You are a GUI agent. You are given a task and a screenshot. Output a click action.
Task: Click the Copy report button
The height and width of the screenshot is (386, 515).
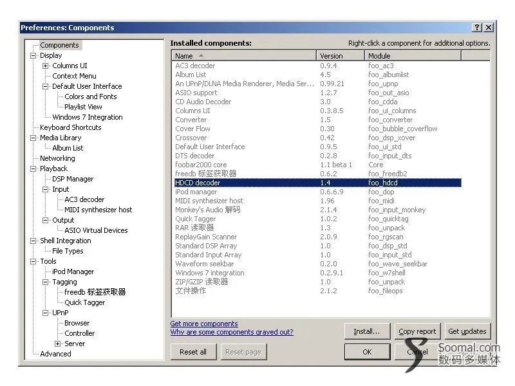(x=417, y=331)
